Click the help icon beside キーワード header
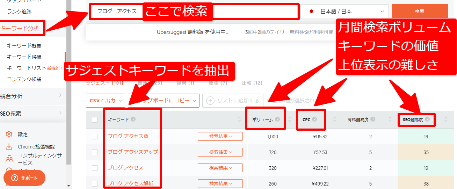 (133, 119)
